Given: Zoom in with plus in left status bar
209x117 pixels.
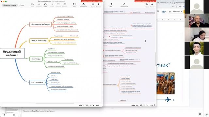Looking at the screenshot, I should click(x=93, y=105).
